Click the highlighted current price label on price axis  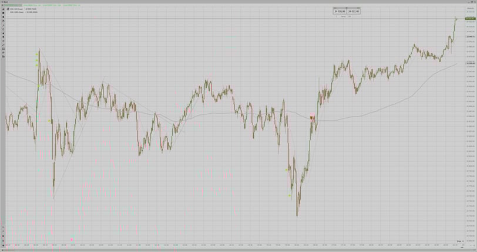pyautogui.click(x=471, y=19)
